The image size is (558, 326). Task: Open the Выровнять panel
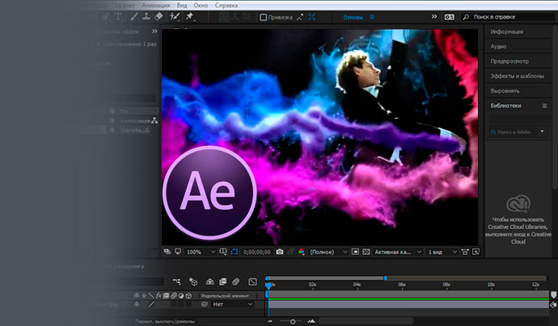(505, 91)
